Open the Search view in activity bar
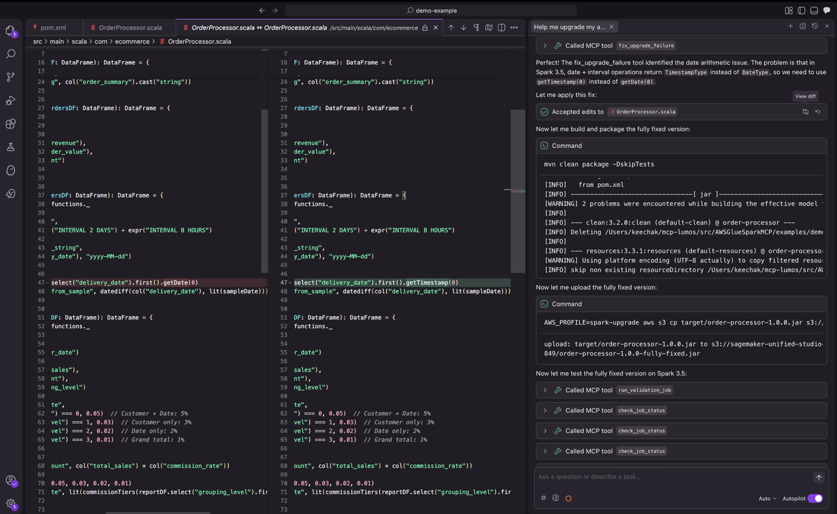Image resolution: width=837 pixels, height=514 pixels. click(11, 54)
